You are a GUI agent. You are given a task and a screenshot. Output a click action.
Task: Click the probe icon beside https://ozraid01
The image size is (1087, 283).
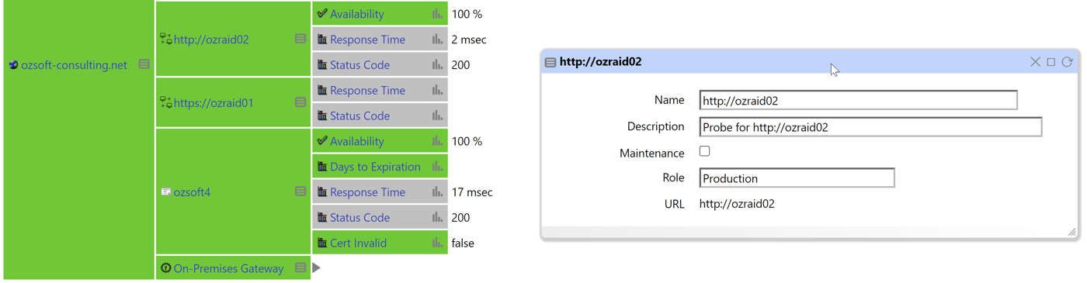click(165, 102)
